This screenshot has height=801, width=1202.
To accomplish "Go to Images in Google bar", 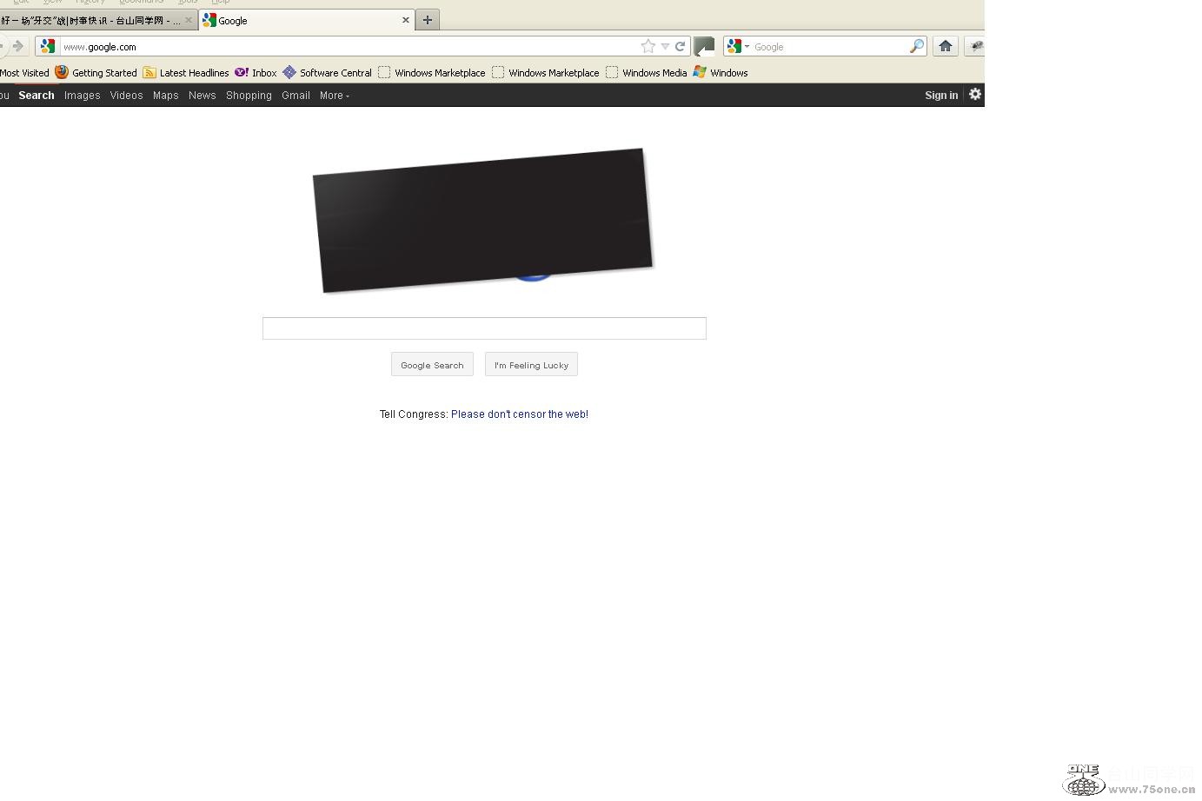I will pos(83,96).
